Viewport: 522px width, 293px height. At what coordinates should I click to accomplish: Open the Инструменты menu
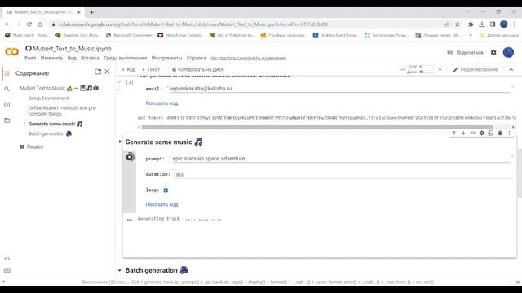166,58
